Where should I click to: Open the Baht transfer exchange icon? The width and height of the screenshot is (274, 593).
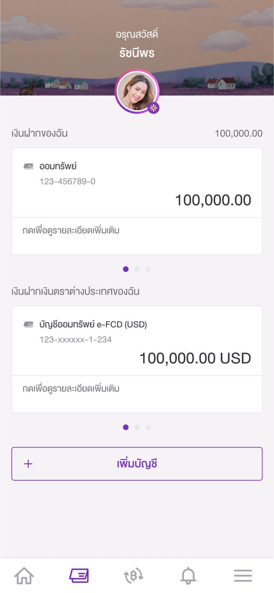(133, 575)
